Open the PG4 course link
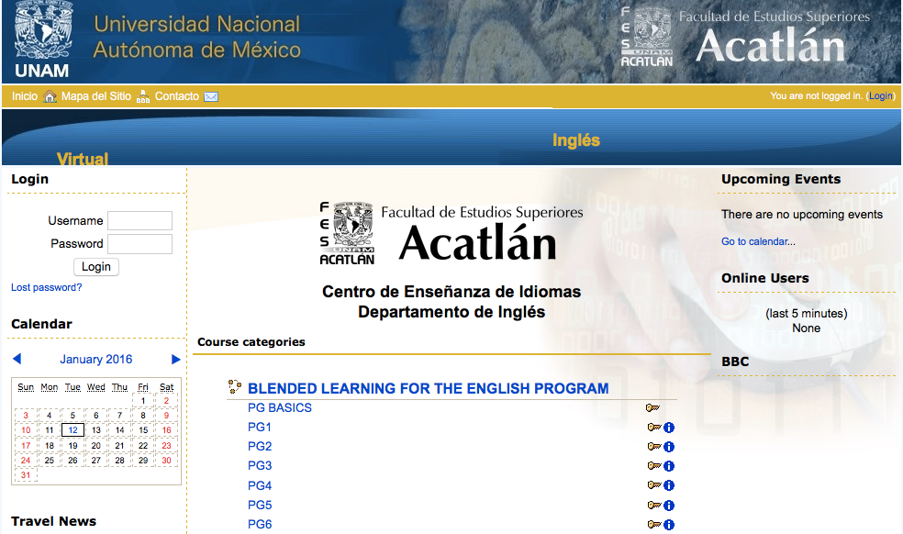Screen dimensions: 903x534 pos(260,485)
